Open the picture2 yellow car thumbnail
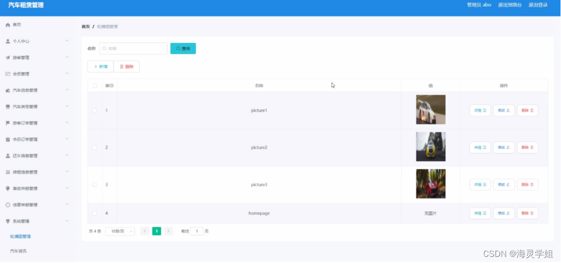 tap(431, 147)
